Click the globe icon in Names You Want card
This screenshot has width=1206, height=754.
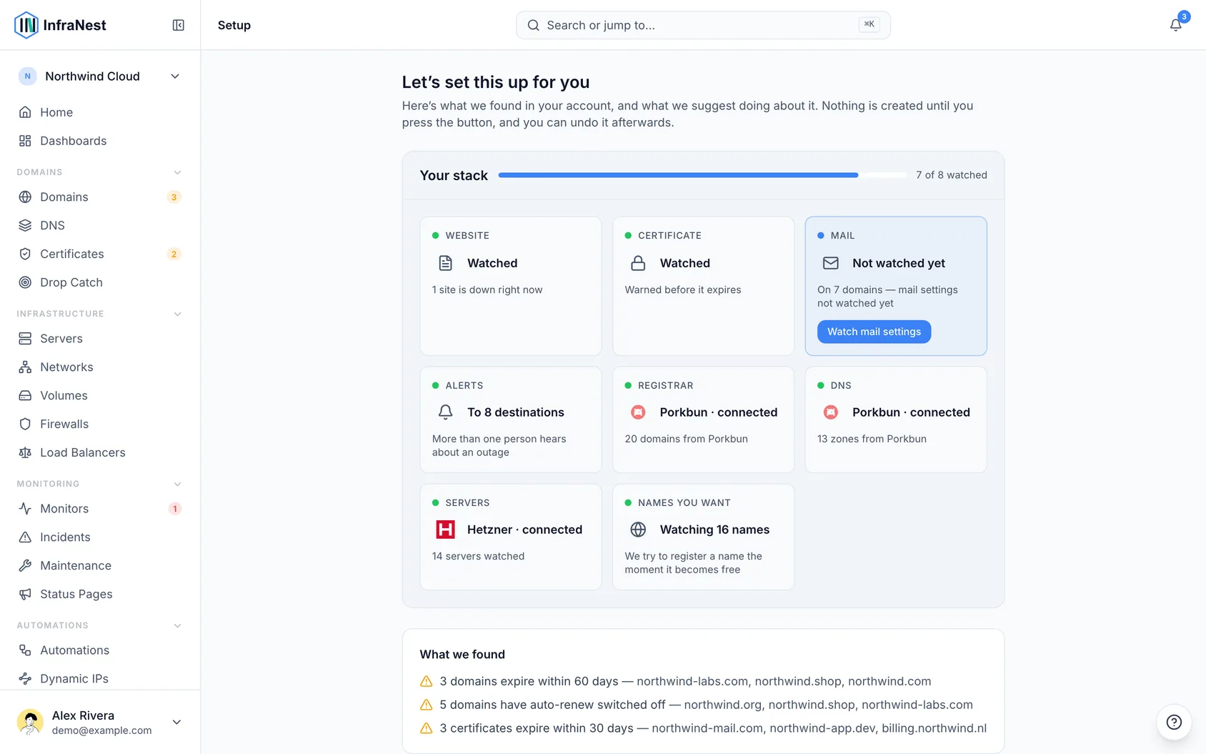[x=638, y=530]
